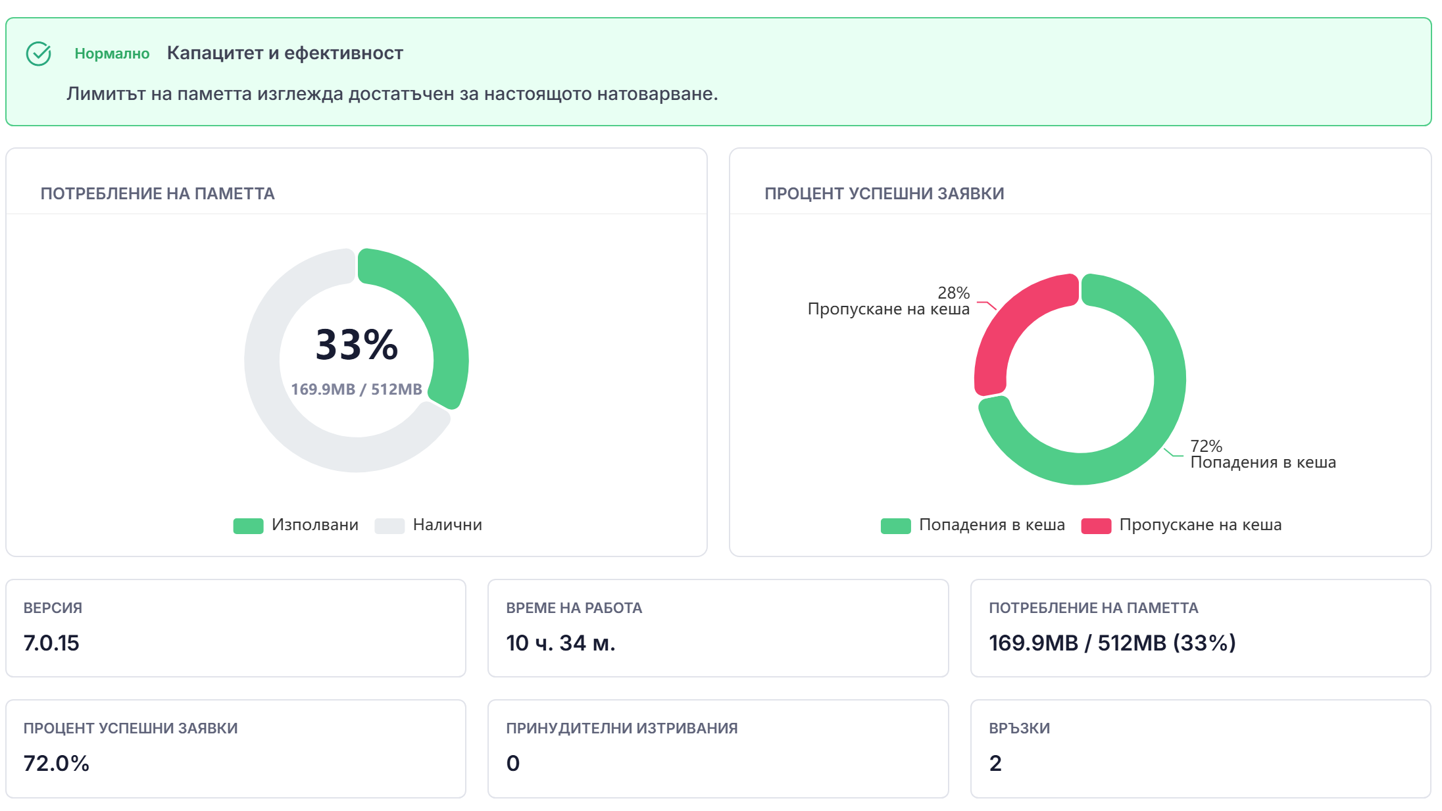
Task: Click uptime value '10 ч. 34 м.'
Action: tap(560, 643)
